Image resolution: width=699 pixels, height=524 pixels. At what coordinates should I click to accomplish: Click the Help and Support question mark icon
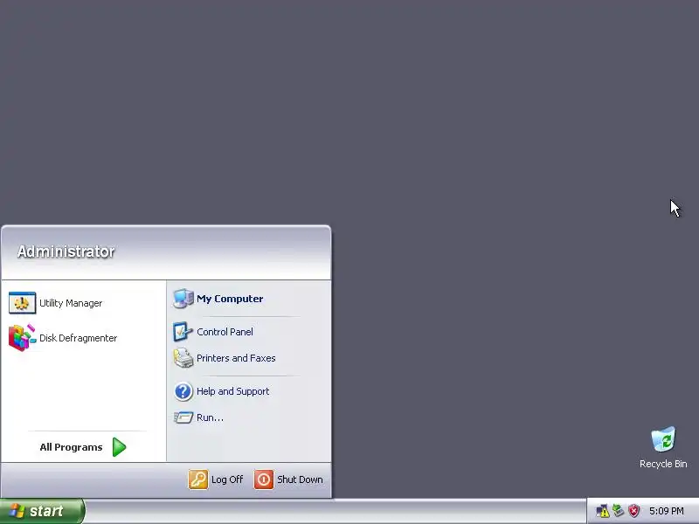coord(183,391)
